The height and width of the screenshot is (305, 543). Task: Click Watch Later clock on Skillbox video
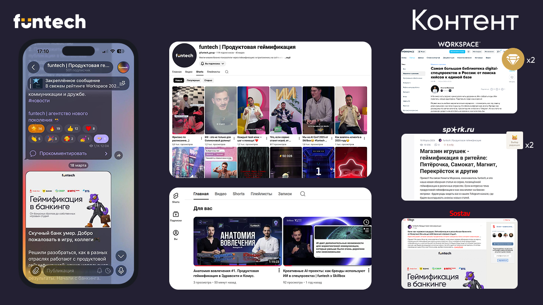click(366, 222)
